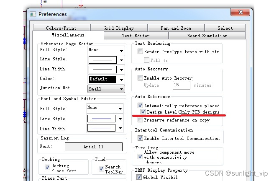Enable Preserve reference on copy
This screenshot has width=274, height=181.
pyautogui.click(x=140, y=120)
